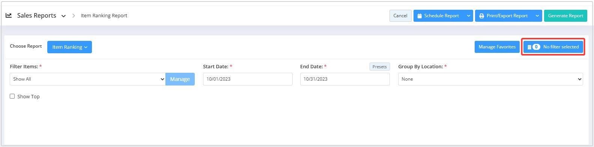Click Manage next to Filter Items

click(x=180, y=79)
